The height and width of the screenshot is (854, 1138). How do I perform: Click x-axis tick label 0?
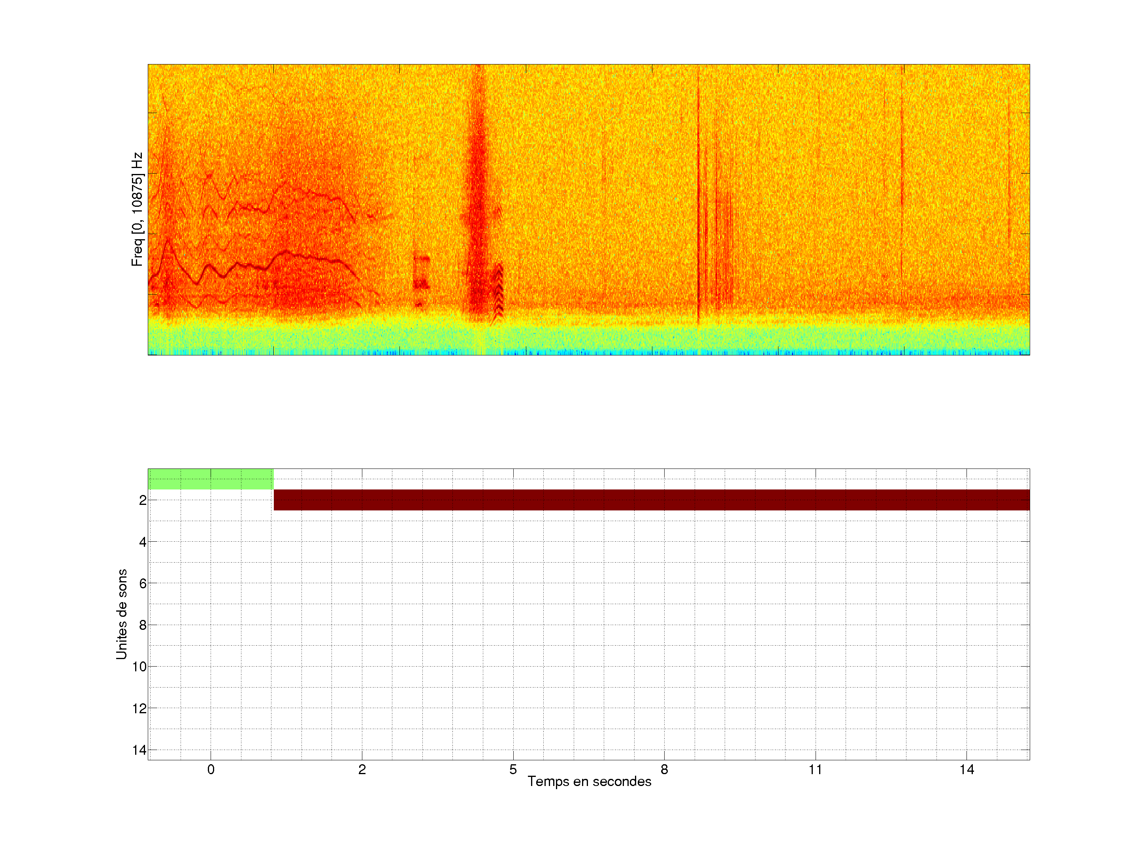[x=211, y=769]
